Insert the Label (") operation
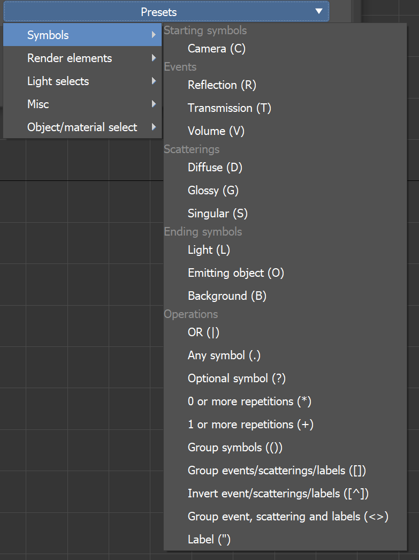The width and height of the screenshot is (419, 560). [x=209, y=539]
